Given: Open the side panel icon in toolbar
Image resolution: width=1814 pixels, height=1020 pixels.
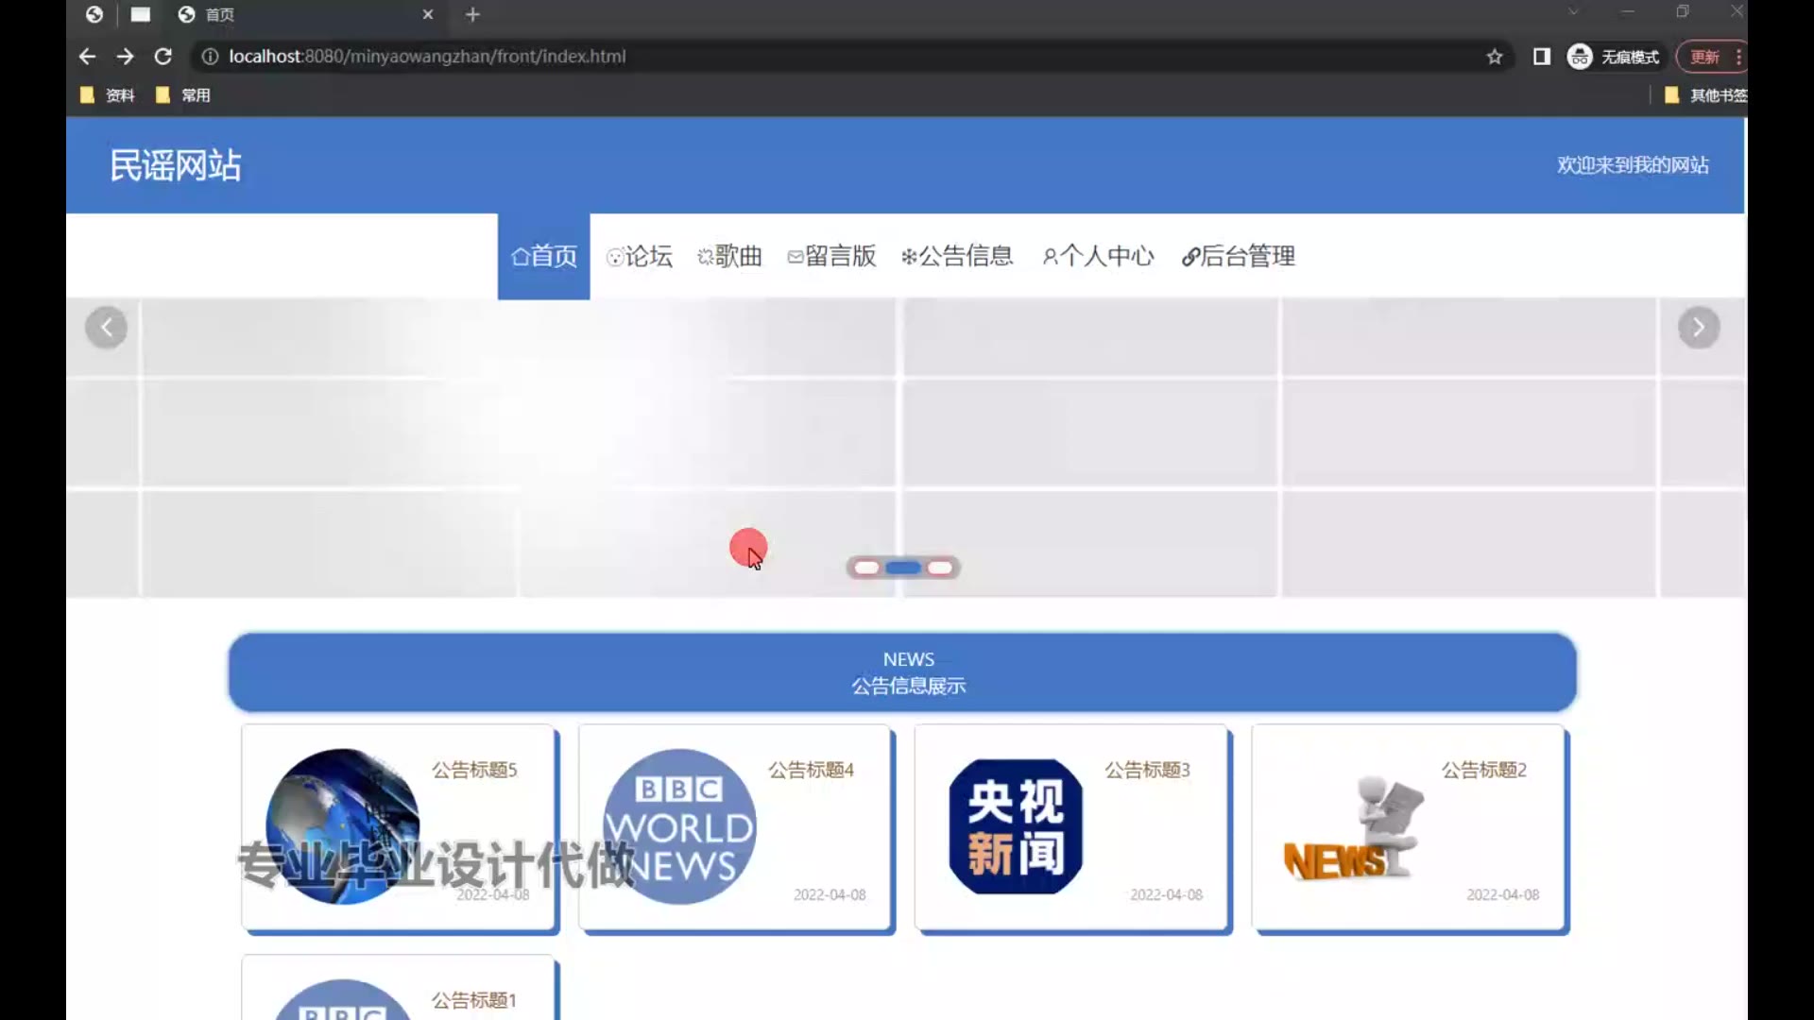Looking at the screenshot, I should 1541,57.
